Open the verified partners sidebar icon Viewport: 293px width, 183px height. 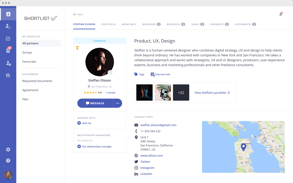[9, 63]
